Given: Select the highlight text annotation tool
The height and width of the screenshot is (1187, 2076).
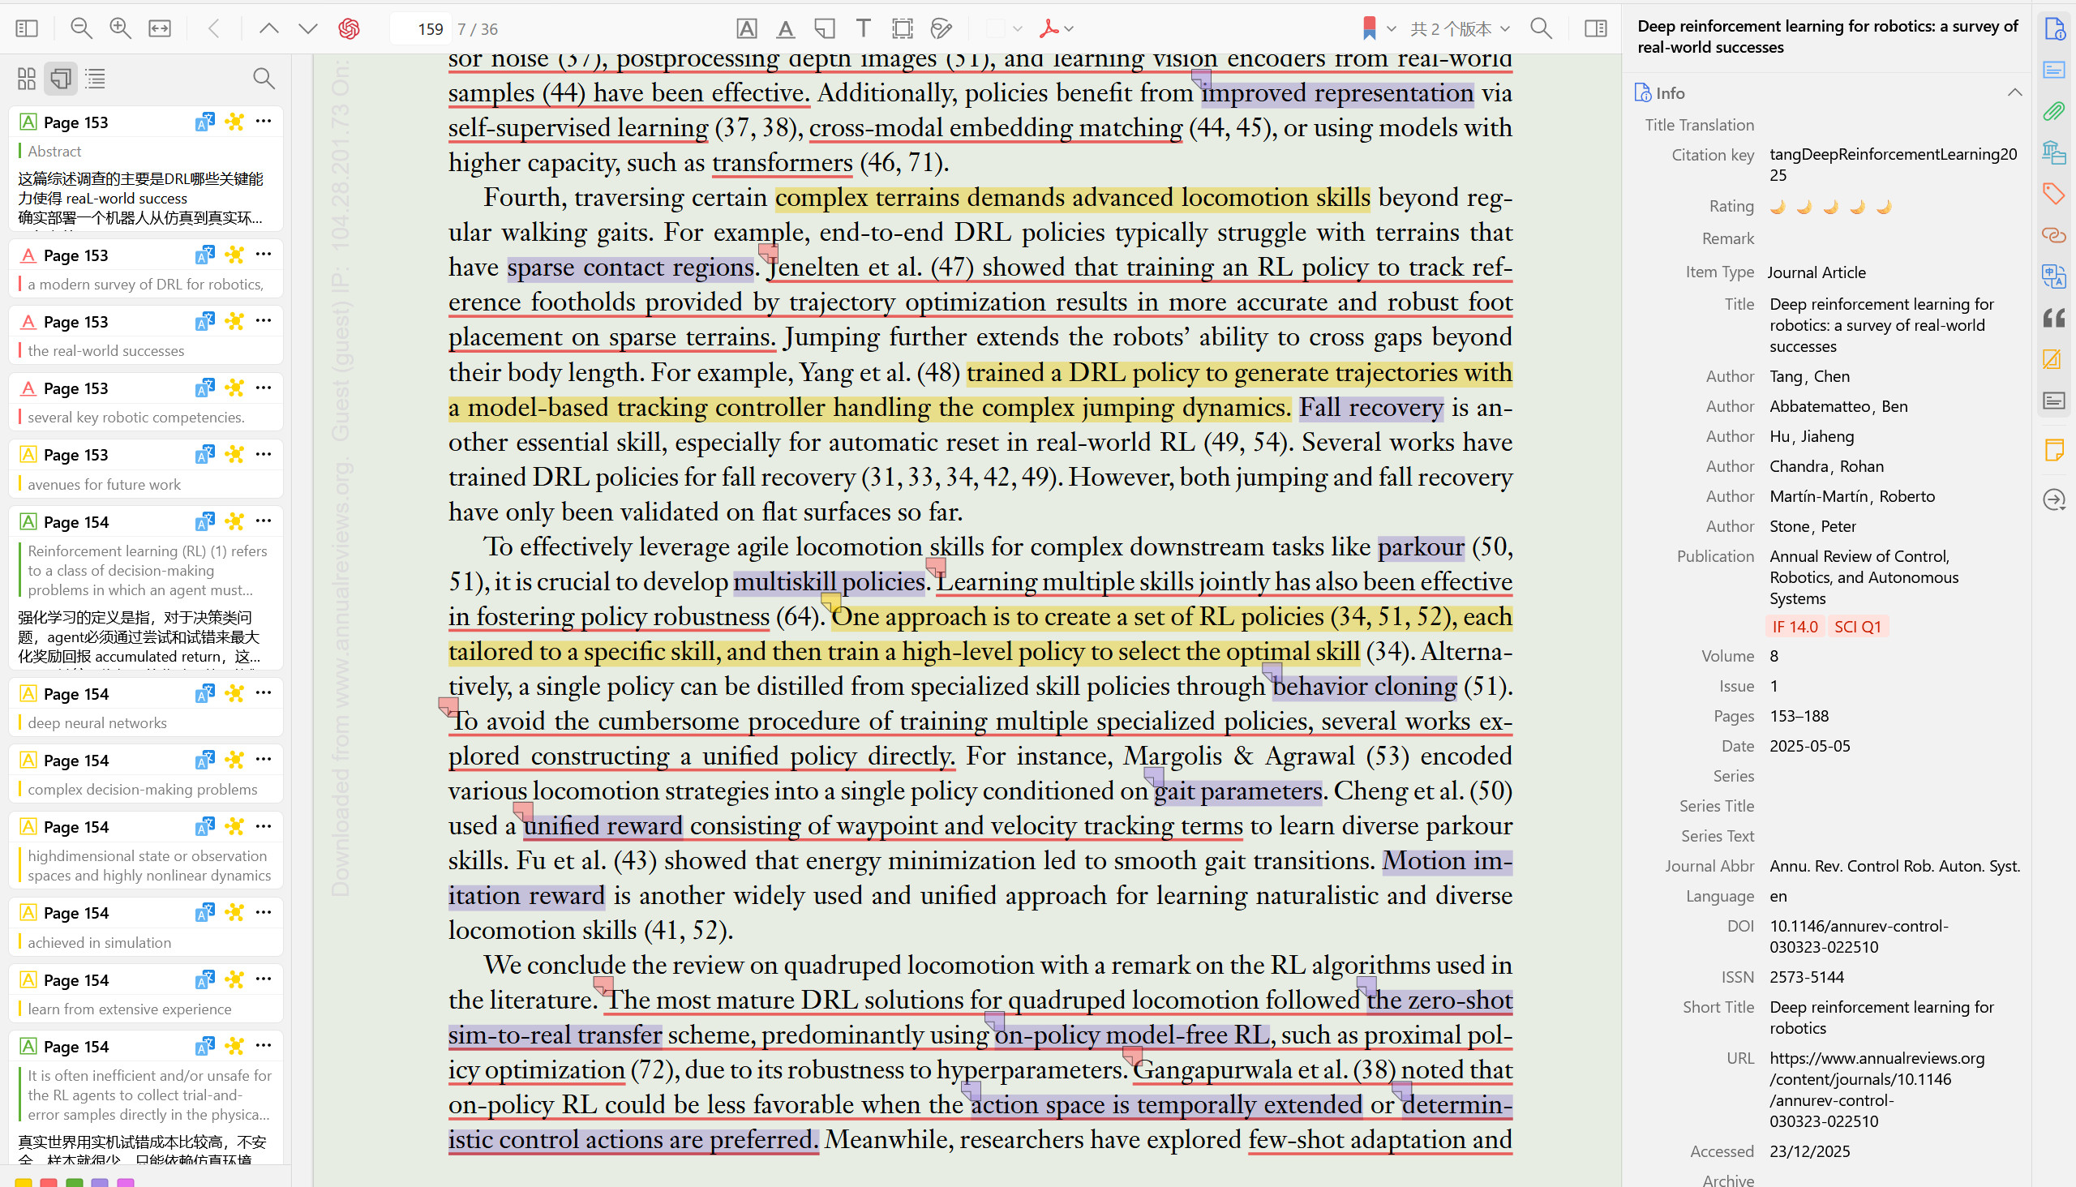Looking at the screenshot, I should point(746,28).
